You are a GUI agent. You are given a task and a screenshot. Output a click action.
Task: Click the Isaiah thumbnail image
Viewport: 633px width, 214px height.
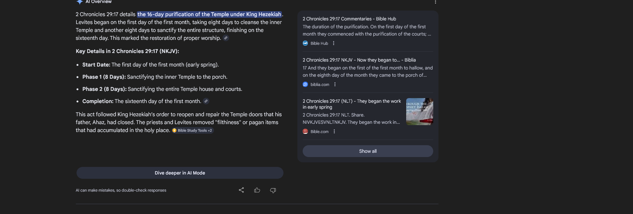click(419, 112)
